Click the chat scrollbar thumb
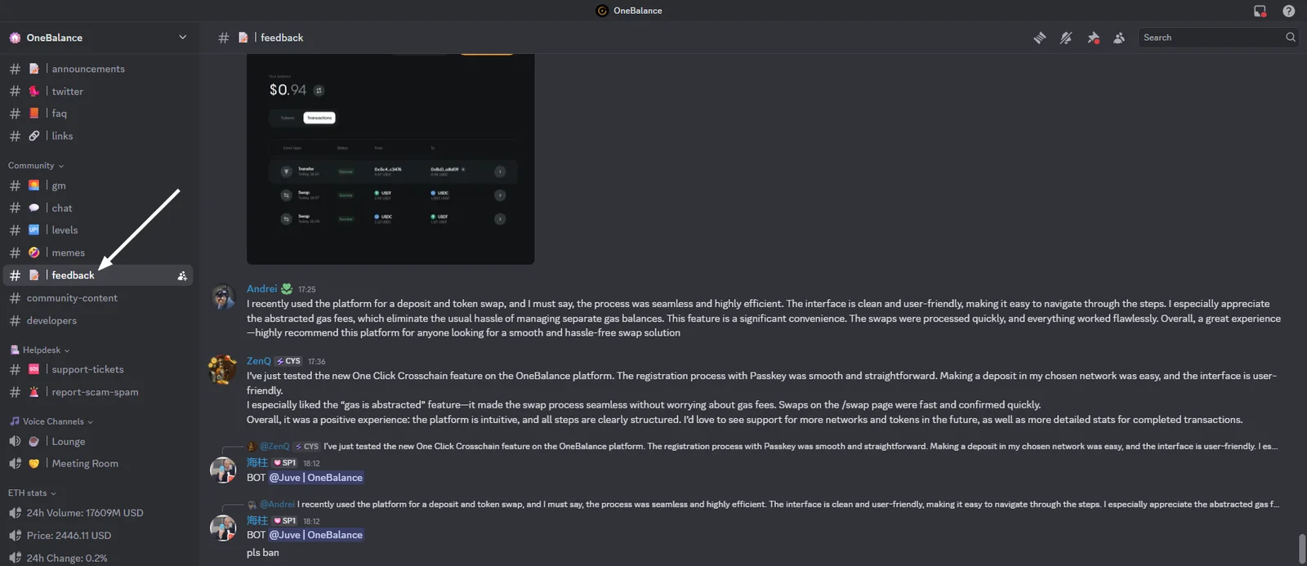 [1300, 549]
